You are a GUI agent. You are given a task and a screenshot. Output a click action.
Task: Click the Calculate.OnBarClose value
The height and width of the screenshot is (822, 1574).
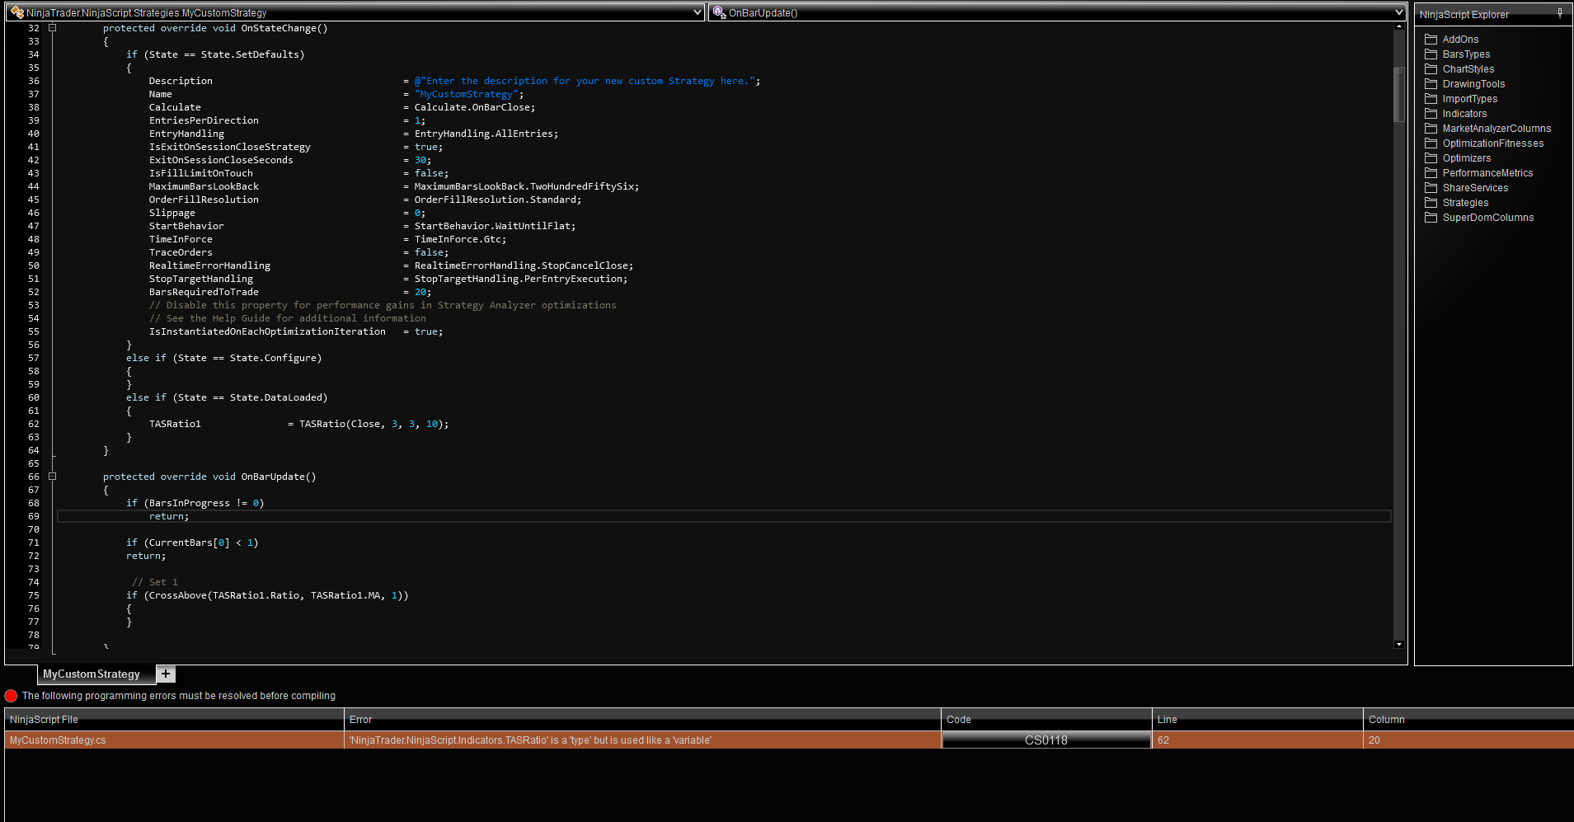click(474, 107)
